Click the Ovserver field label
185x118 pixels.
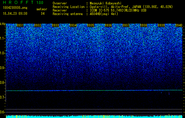coord(60,3)
